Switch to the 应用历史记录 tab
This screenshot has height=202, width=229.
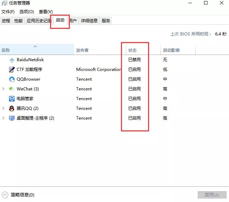click(39, 21)
